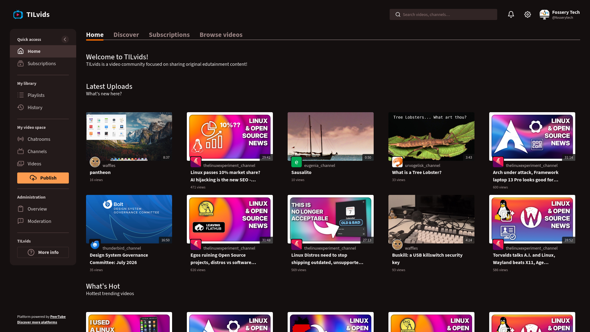
Task: Open the notifications bell
Action: coord(511,14)
